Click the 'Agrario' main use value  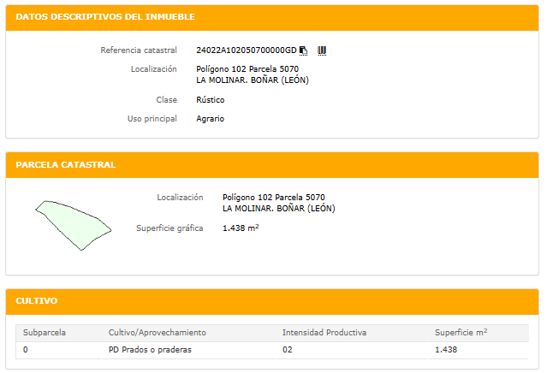pyautogui.click(x=210, y=119)
